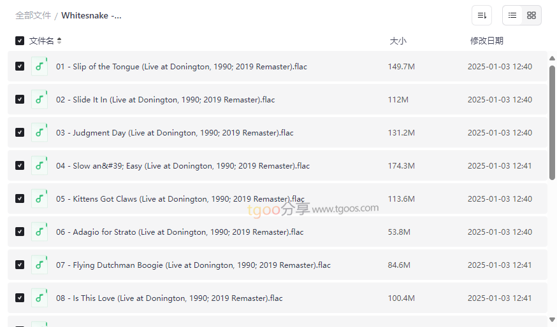Click music file icon for Kittens Got Claws

pos(40,198)
